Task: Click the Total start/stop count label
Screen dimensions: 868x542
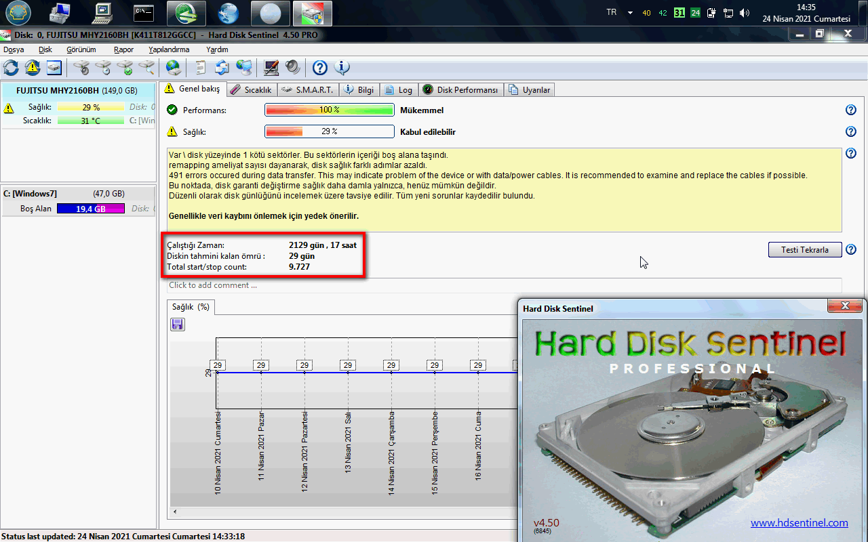Action: (207, 267)
